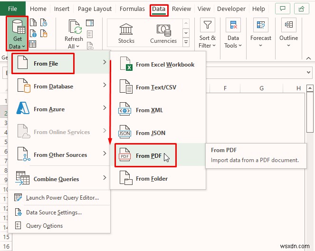
Task: Click the Share button icon
Action: coord(301,9)
